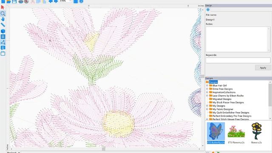The width and height of the screenshot is (272, 153).
Task: Select Perfect Embroidery Pro Free Designs
Action: point(232,116)
